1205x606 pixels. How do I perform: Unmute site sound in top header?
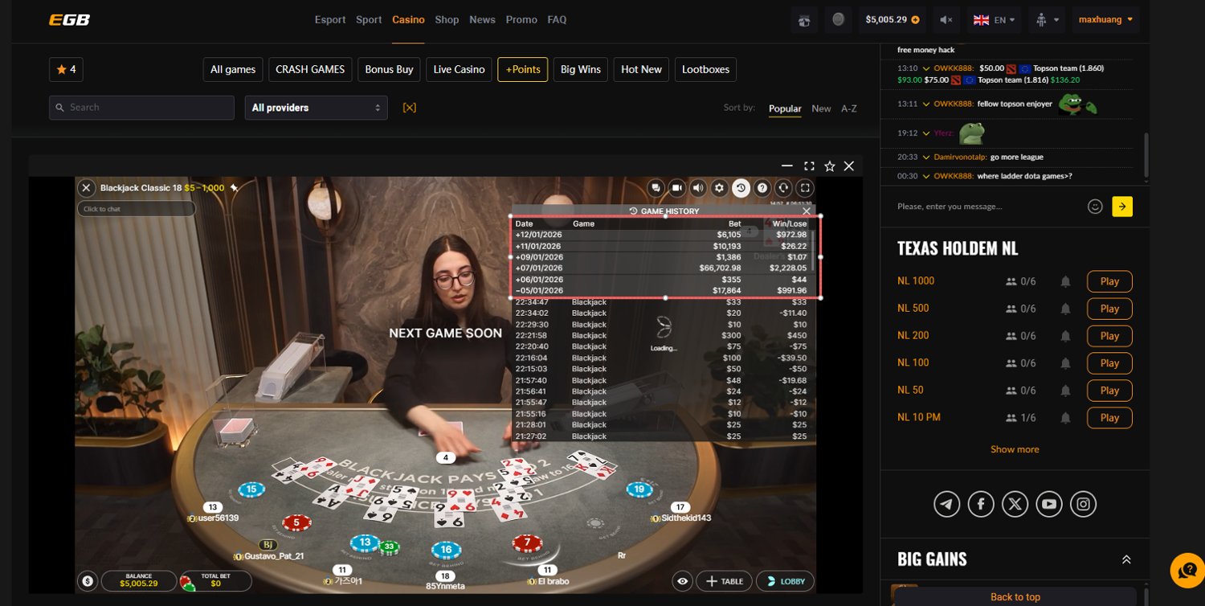946,20
